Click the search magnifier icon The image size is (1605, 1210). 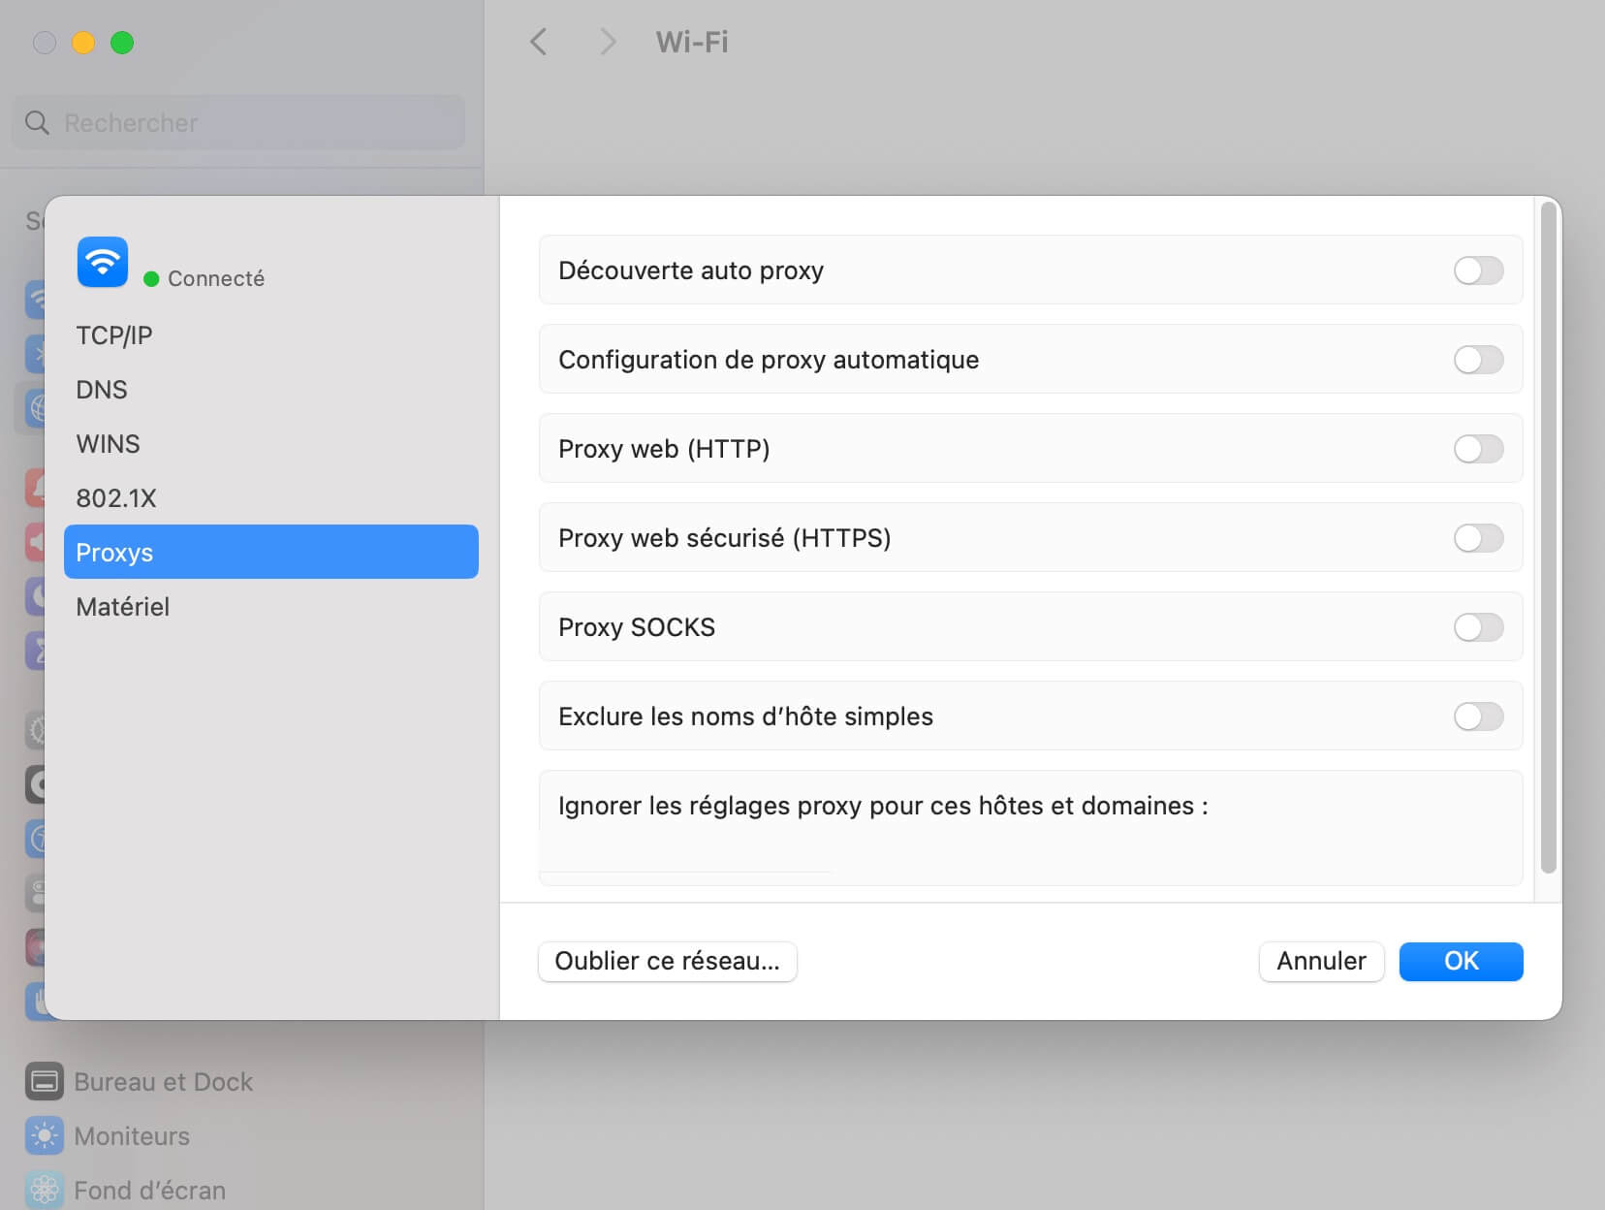coord(37,122)
